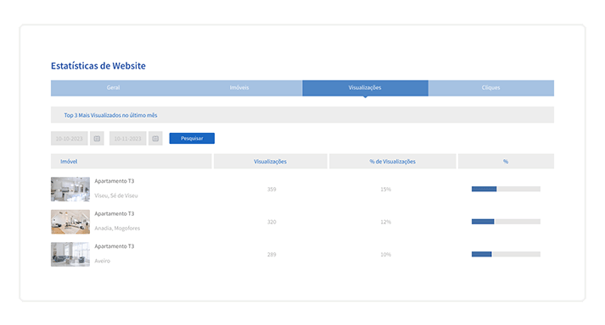Click the Apartamento T3 title in Viseu row
This screenshot has height=325, width=605.
pyautogui.click(x=115, y=181)
